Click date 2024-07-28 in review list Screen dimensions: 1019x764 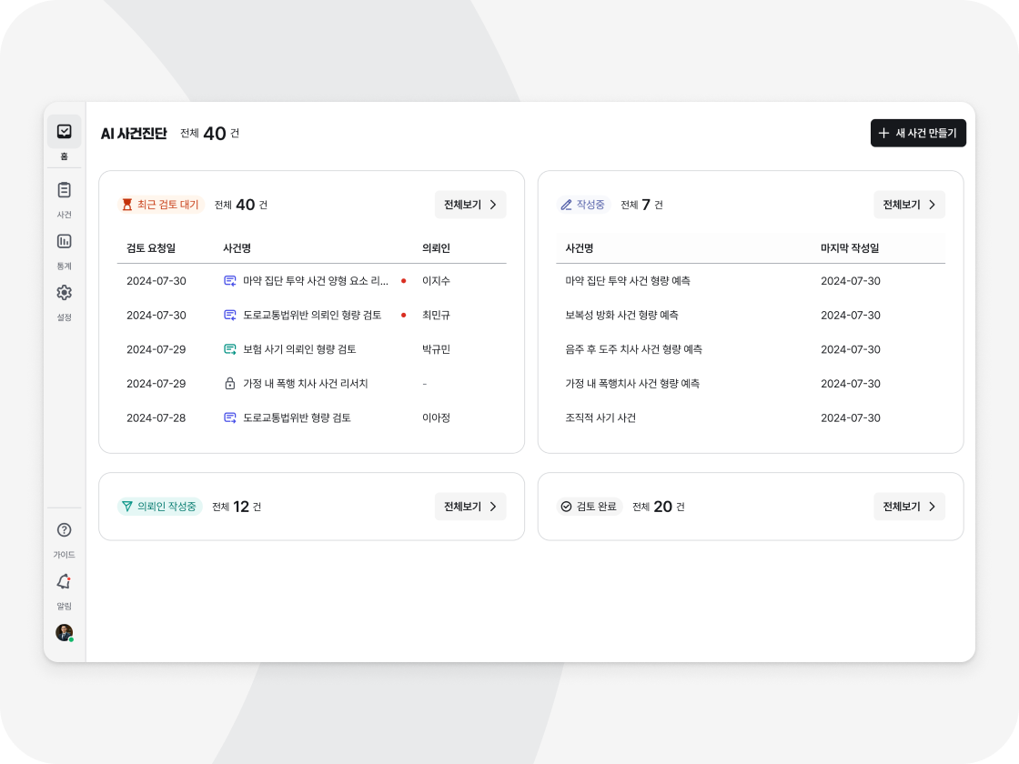[156, 417]
